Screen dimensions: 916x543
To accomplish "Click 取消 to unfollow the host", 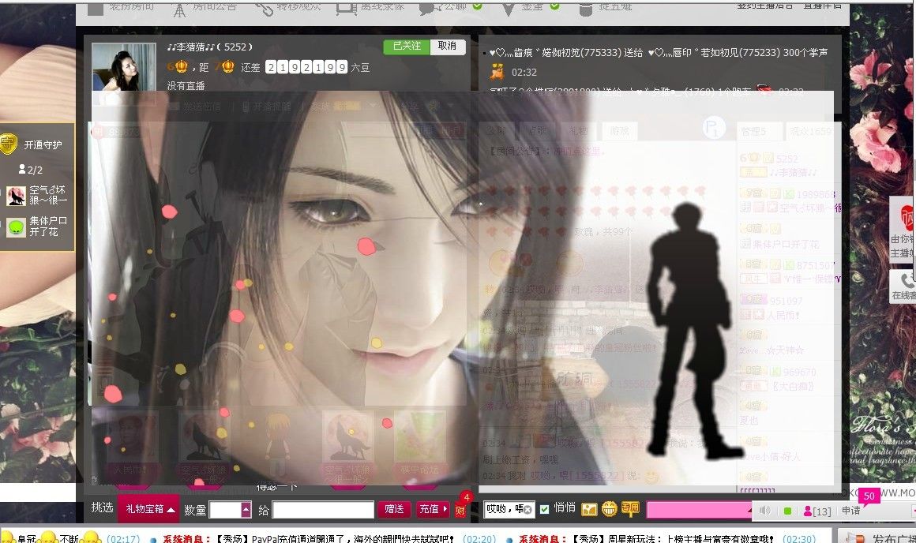I will (448, 47).
